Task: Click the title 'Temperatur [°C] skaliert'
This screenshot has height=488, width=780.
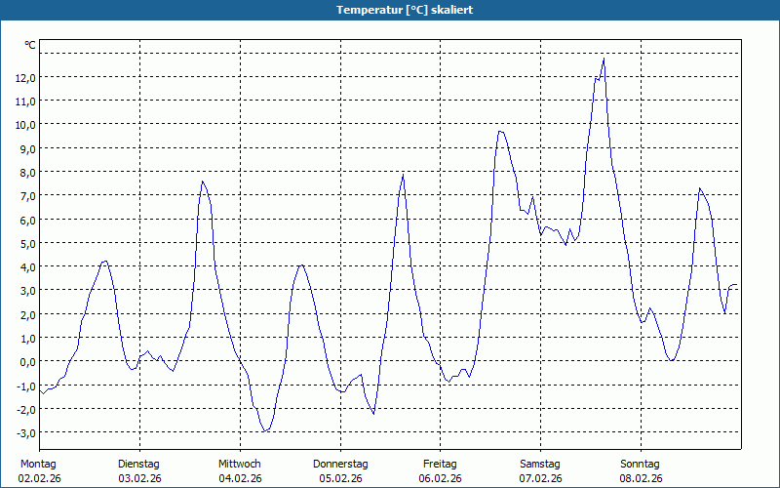Action: [x=405, y=10]
